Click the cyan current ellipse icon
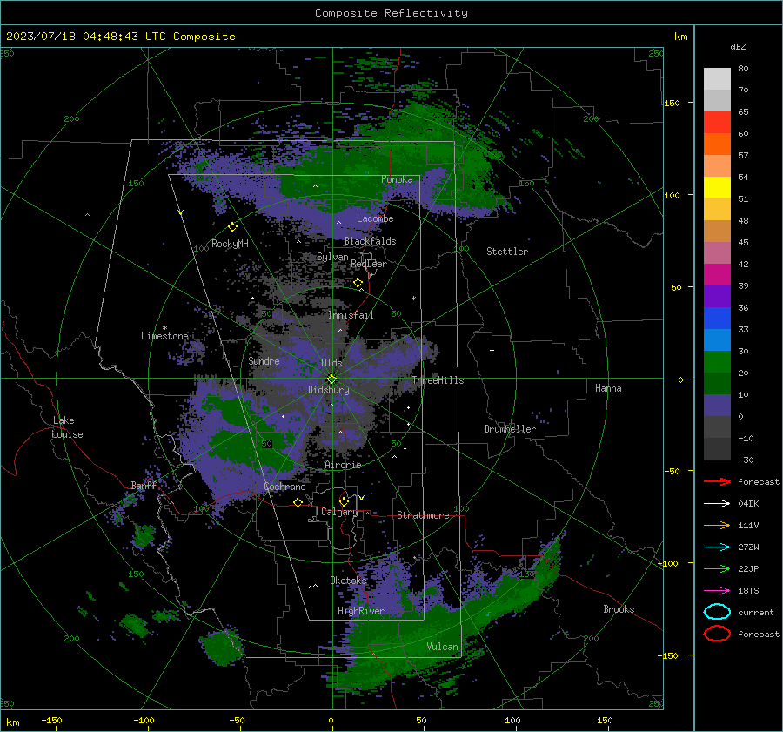The height and width of the screenshot is (732, 783). pyautogui.click(x=717, y=612)
